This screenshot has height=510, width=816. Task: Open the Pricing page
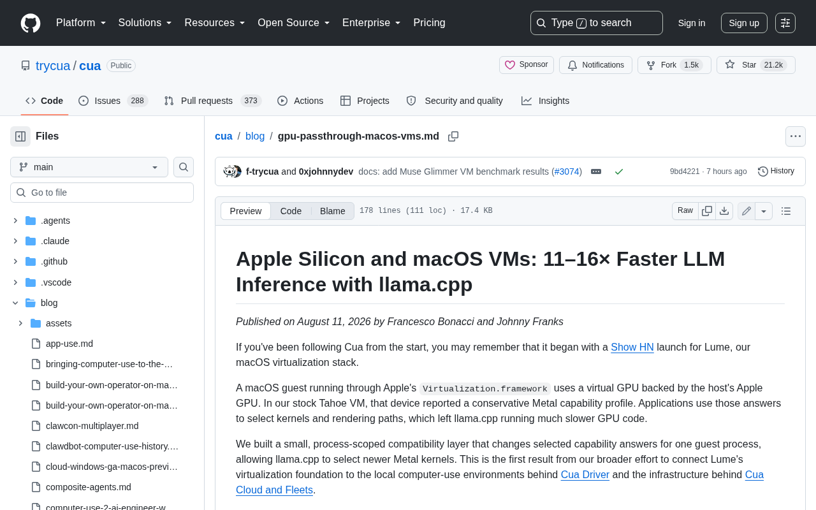click(430, 23)
